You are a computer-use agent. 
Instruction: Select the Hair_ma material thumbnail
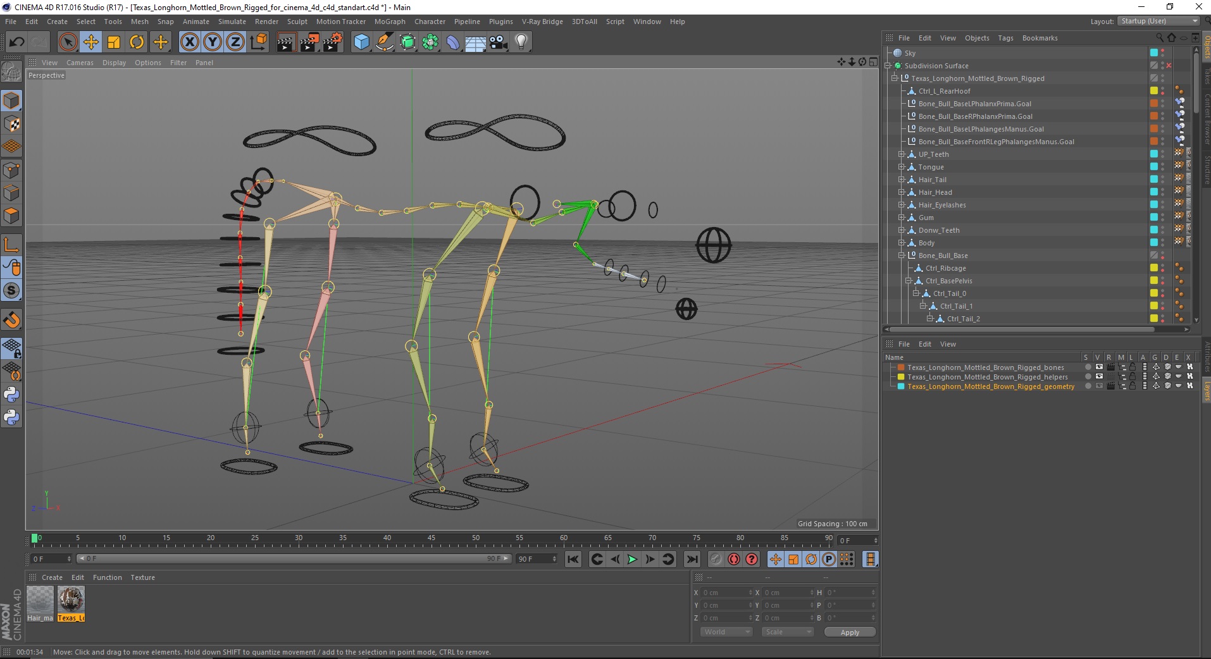pos(40,604)
